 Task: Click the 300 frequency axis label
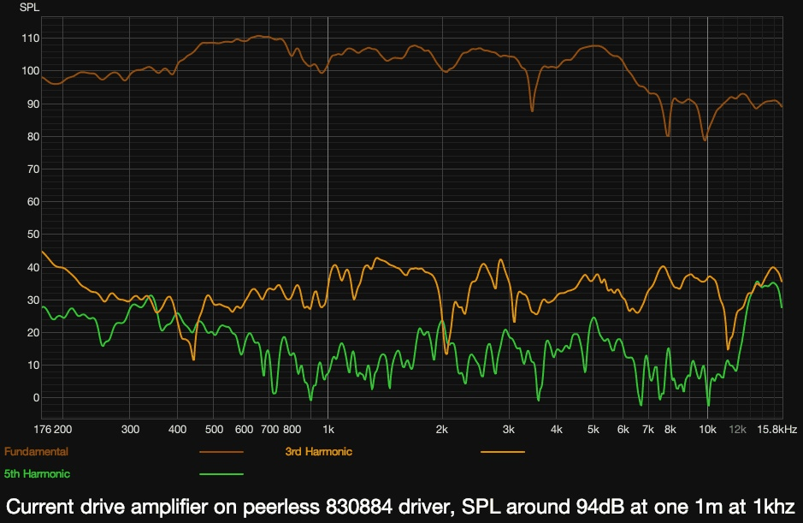[130, 430]
